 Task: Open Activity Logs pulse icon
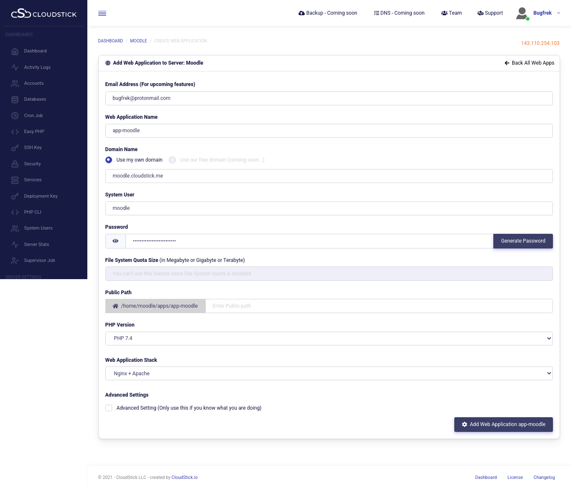coord(15,67)
